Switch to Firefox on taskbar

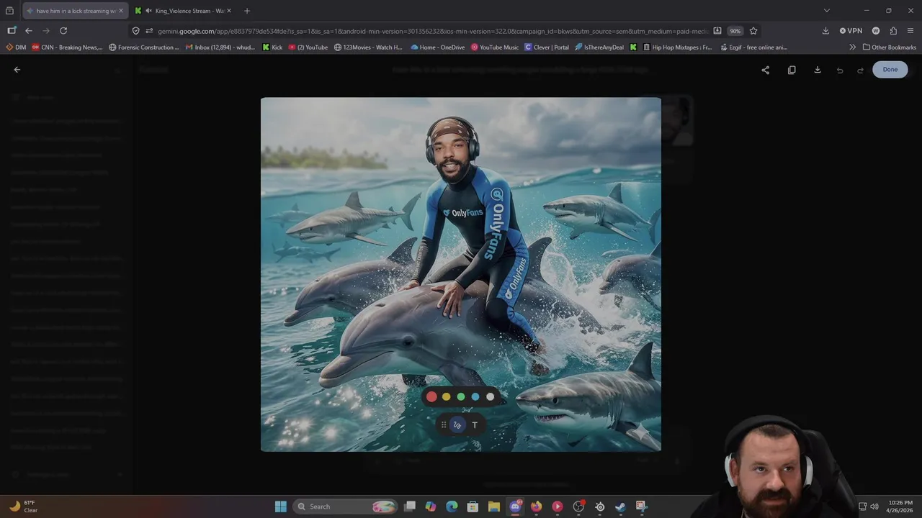coord(536,506)
